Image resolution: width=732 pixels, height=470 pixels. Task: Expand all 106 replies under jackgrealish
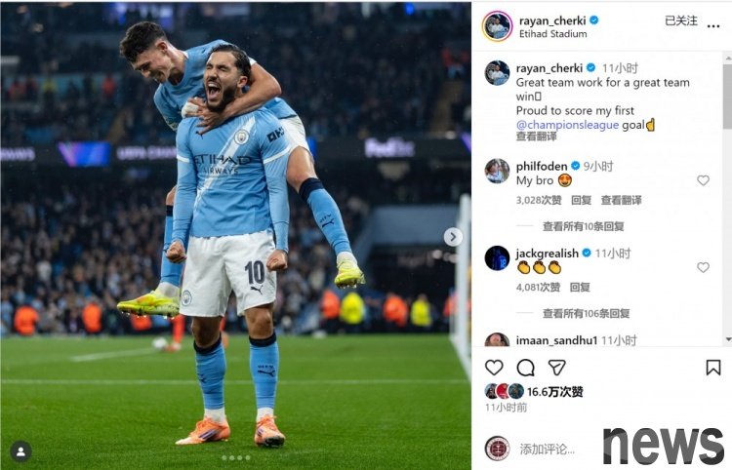pyautogui.click(x=586, y=313)
